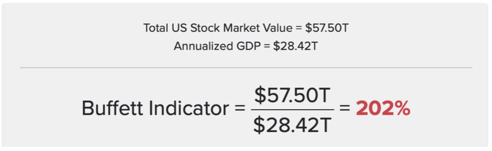Click the equals sign before 202%

point(344,109)
